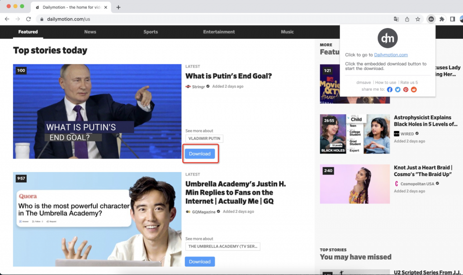463x275 pixels.
Task: Reload the Dailymotion page
Action: (28, 19)
